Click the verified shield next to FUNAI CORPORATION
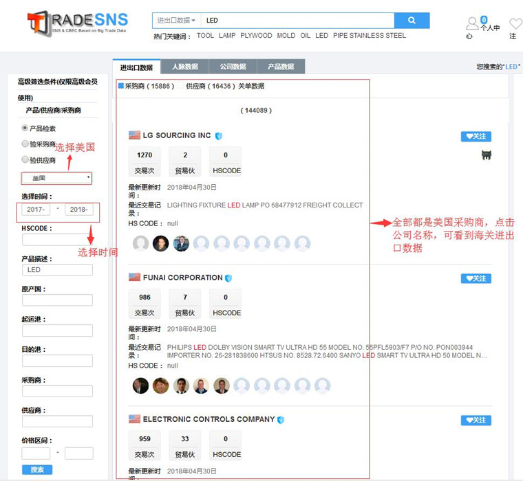This screenshot has height=481, width=523. click(x=228, y=278)
